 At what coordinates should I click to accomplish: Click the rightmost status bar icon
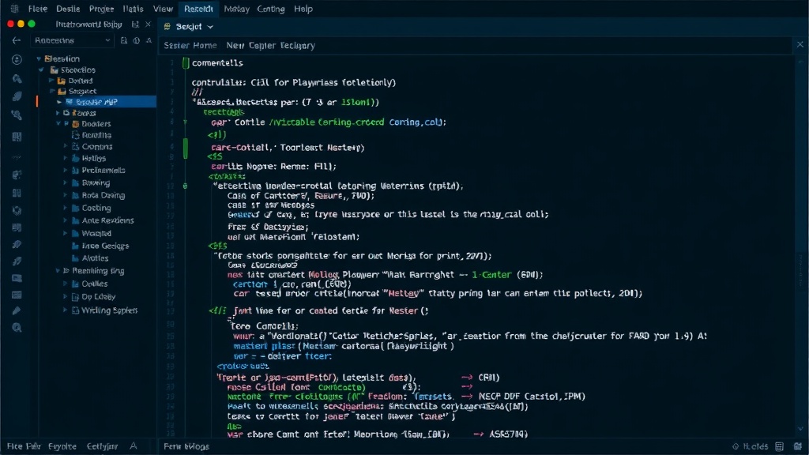[798, 446]
